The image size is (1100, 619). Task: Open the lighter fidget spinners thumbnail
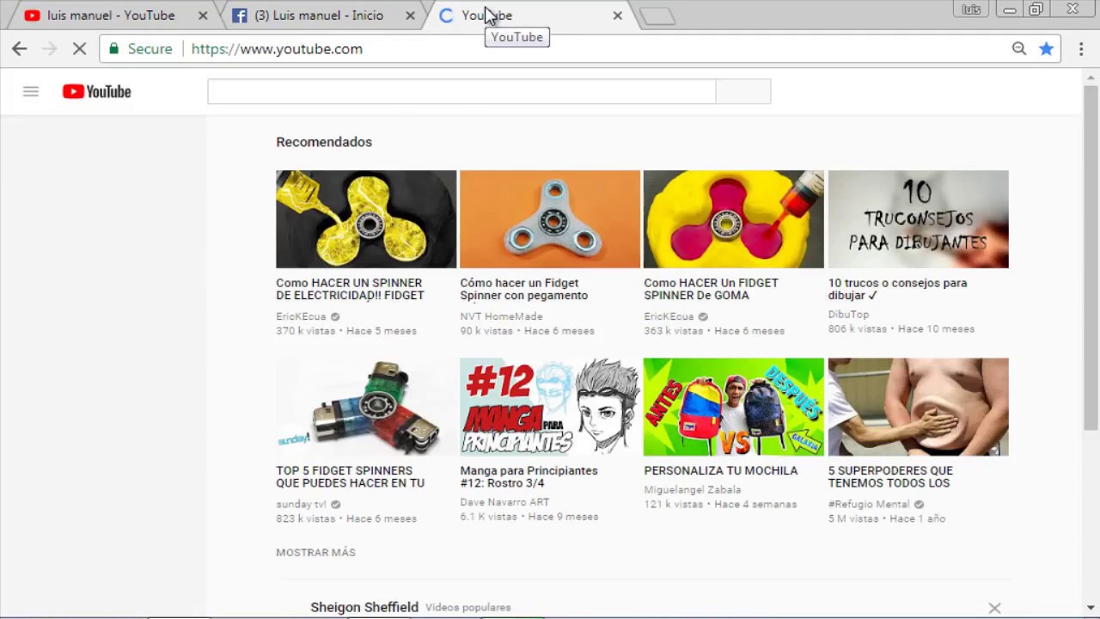(366, 407)
